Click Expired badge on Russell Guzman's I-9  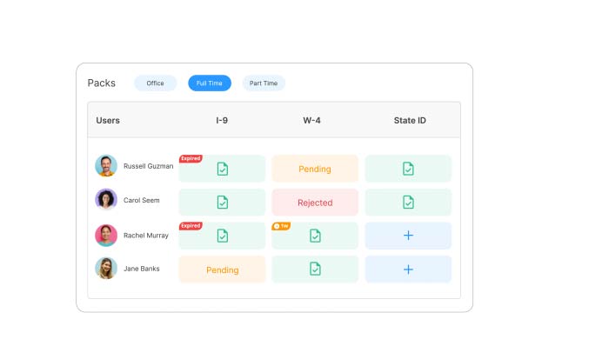(191, 158)
